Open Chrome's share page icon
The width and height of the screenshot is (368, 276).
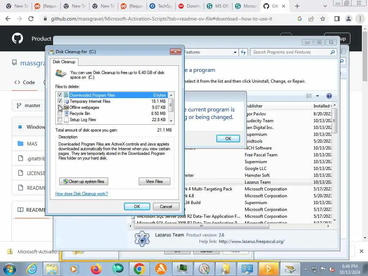pyautogui.click(x=311, y=19)
